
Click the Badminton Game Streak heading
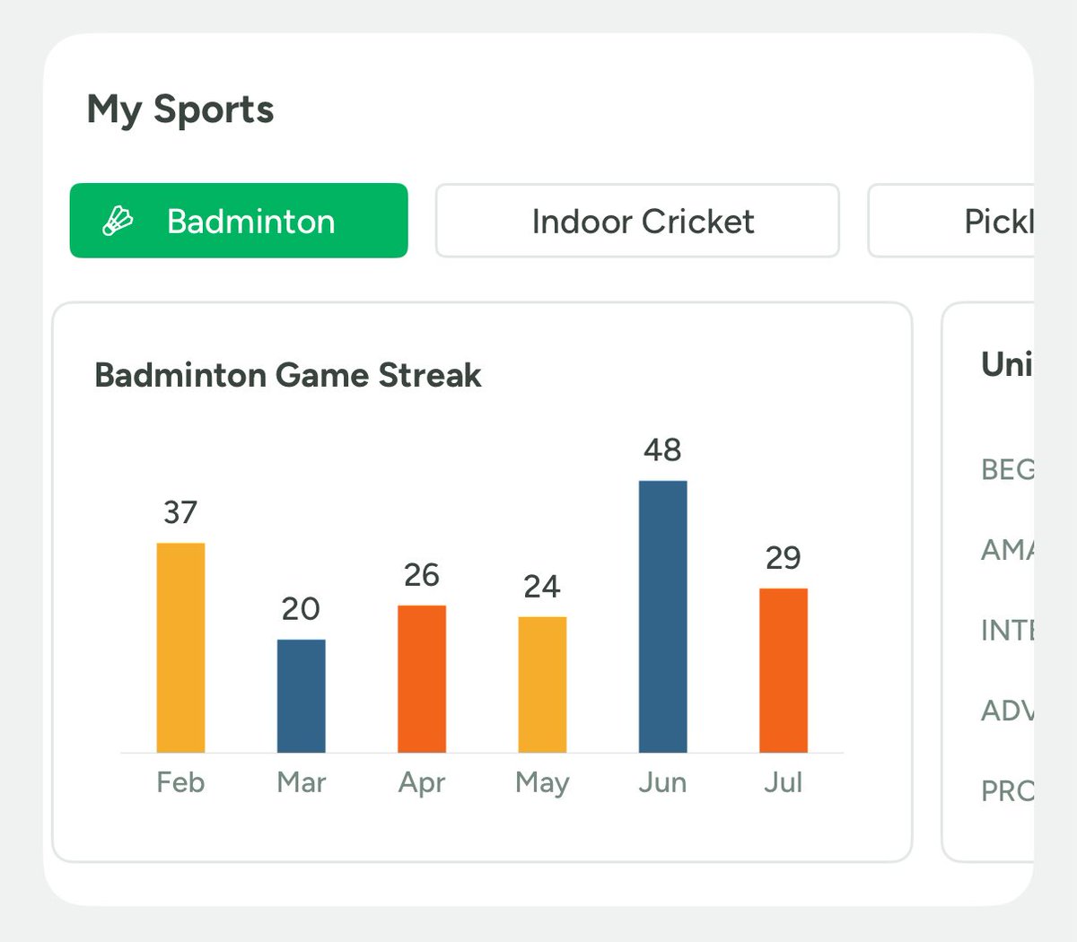(288, 375)
